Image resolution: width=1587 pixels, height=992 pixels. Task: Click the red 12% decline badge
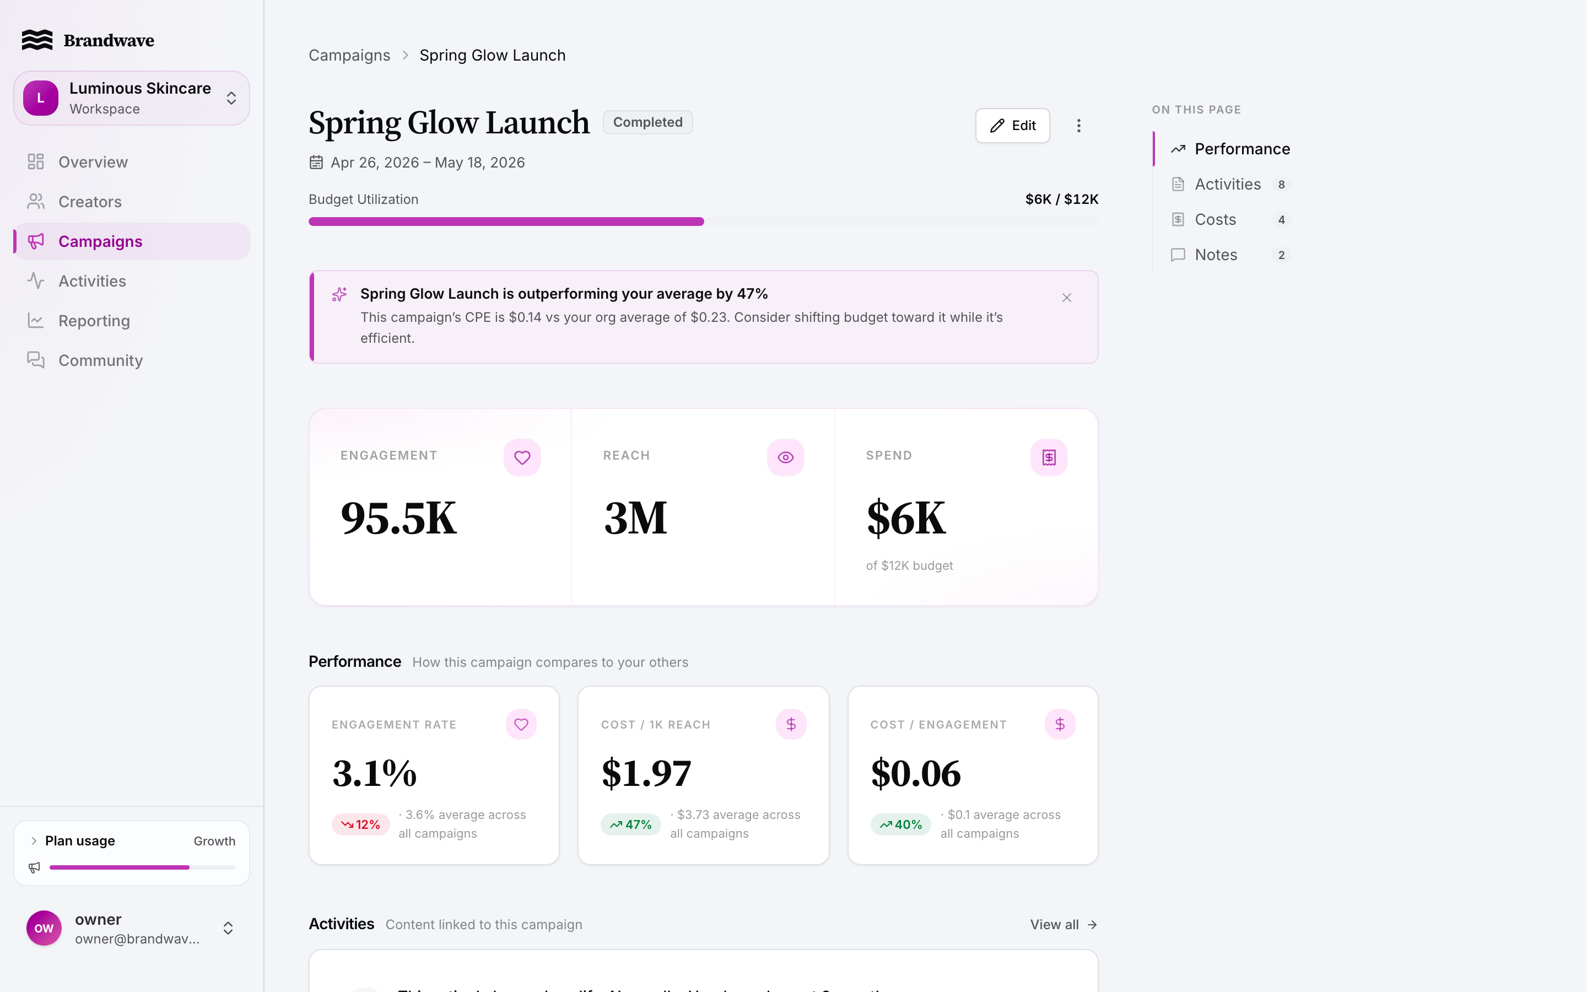coord(361,824)
